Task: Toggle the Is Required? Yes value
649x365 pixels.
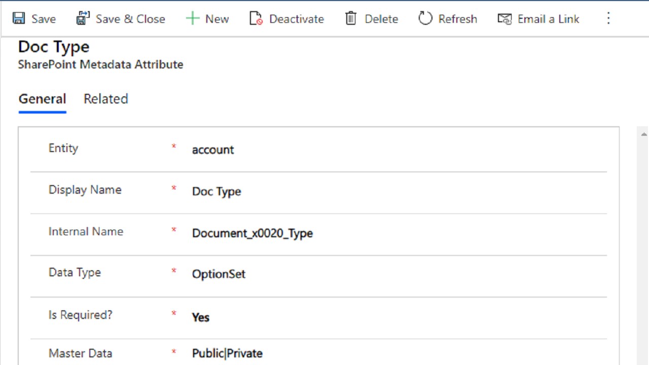Action: pyautogui.click(x=201, y=317)
